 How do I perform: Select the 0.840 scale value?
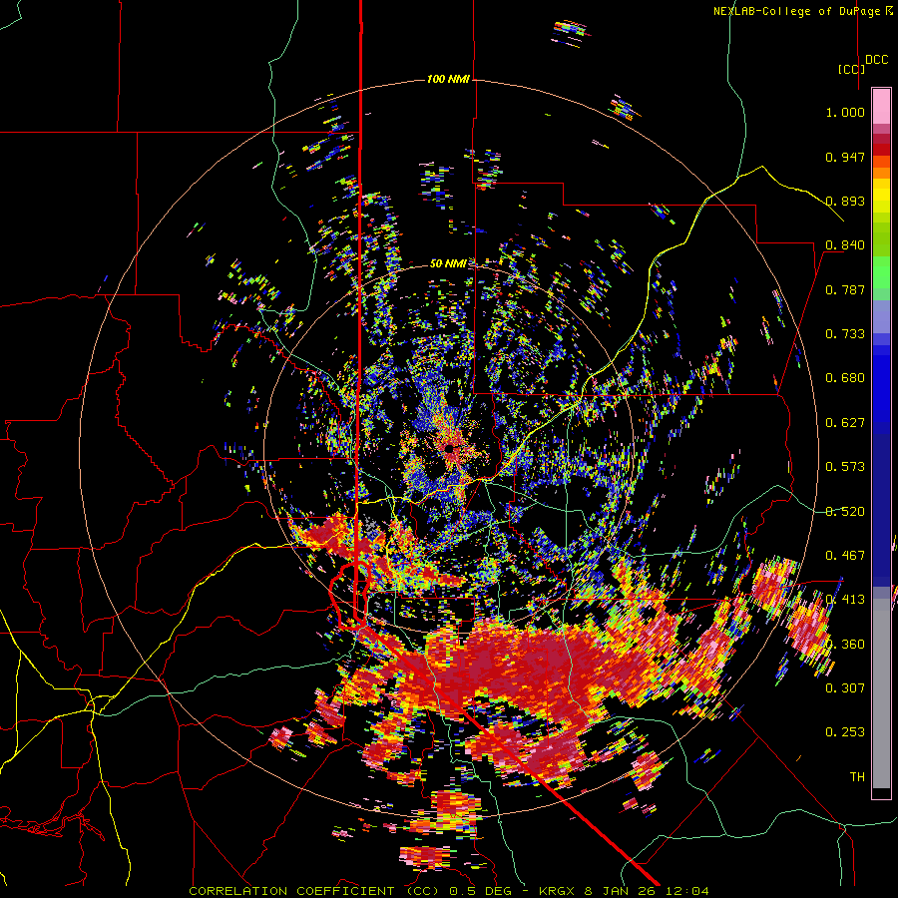[845, 245]
